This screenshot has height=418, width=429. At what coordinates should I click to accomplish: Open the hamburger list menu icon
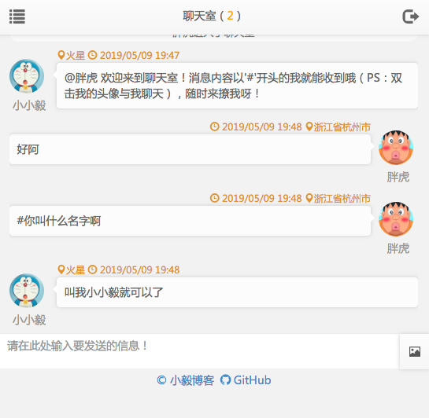[x=17, y=16]
